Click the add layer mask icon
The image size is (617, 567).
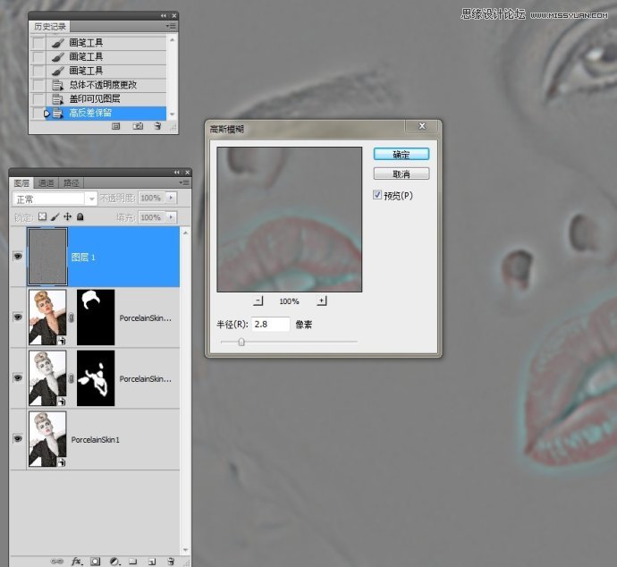96,561
